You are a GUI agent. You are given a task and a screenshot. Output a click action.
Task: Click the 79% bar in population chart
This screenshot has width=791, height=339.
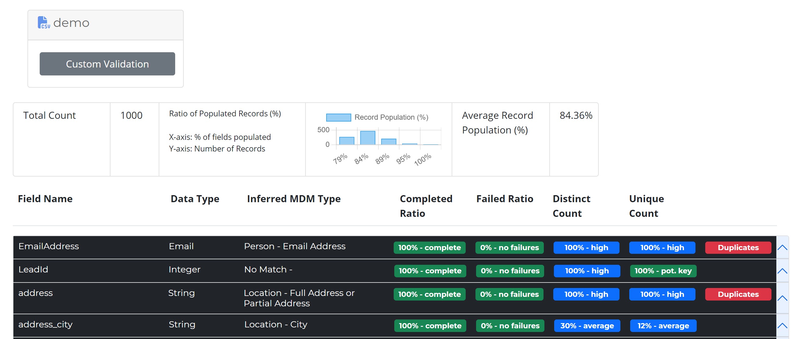(347, 141)
